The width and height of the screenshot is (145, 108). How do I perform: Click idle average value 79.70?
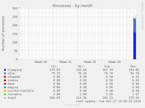pos(109,73)
